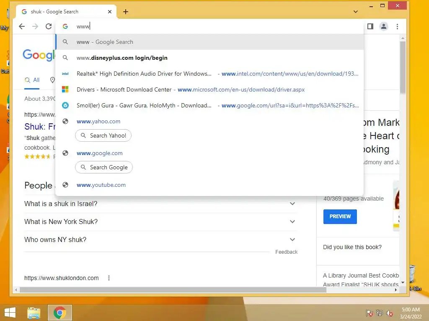Click the globe icon beside www.google.com
Viewport: 429px width, 321px height.
click(x=65, y=153)
